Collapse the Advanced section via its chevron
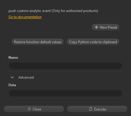Image resolution: width=131 pixels, height=116 pixels. pos(12,77)
